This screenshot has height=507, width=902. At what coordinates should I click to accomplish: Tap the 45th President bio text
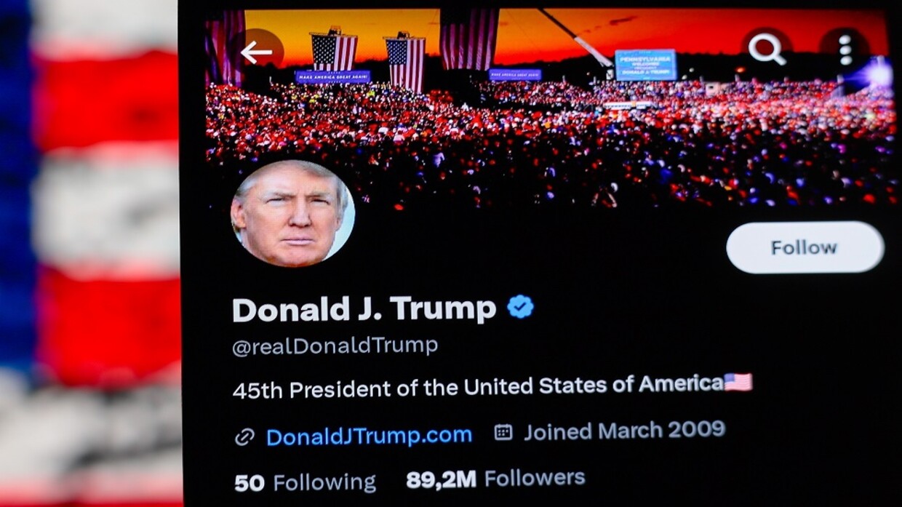[x=478, y=387]
